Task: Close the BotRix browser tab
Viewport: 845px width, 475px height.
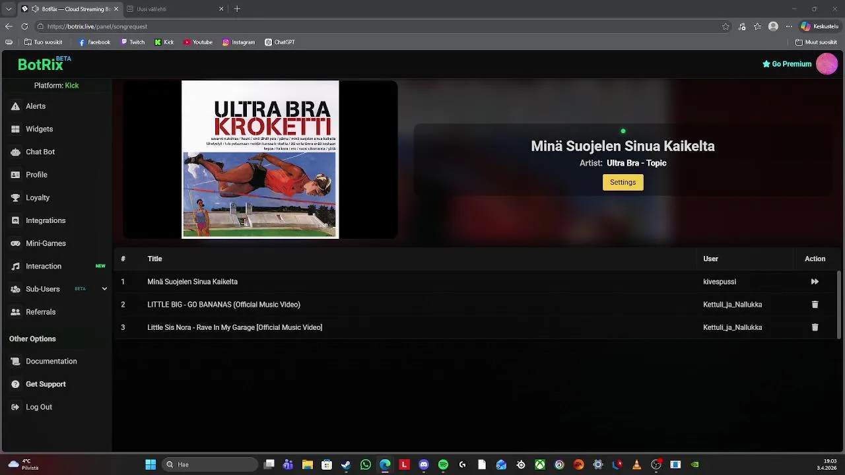Action: click(x=116, y=9)
